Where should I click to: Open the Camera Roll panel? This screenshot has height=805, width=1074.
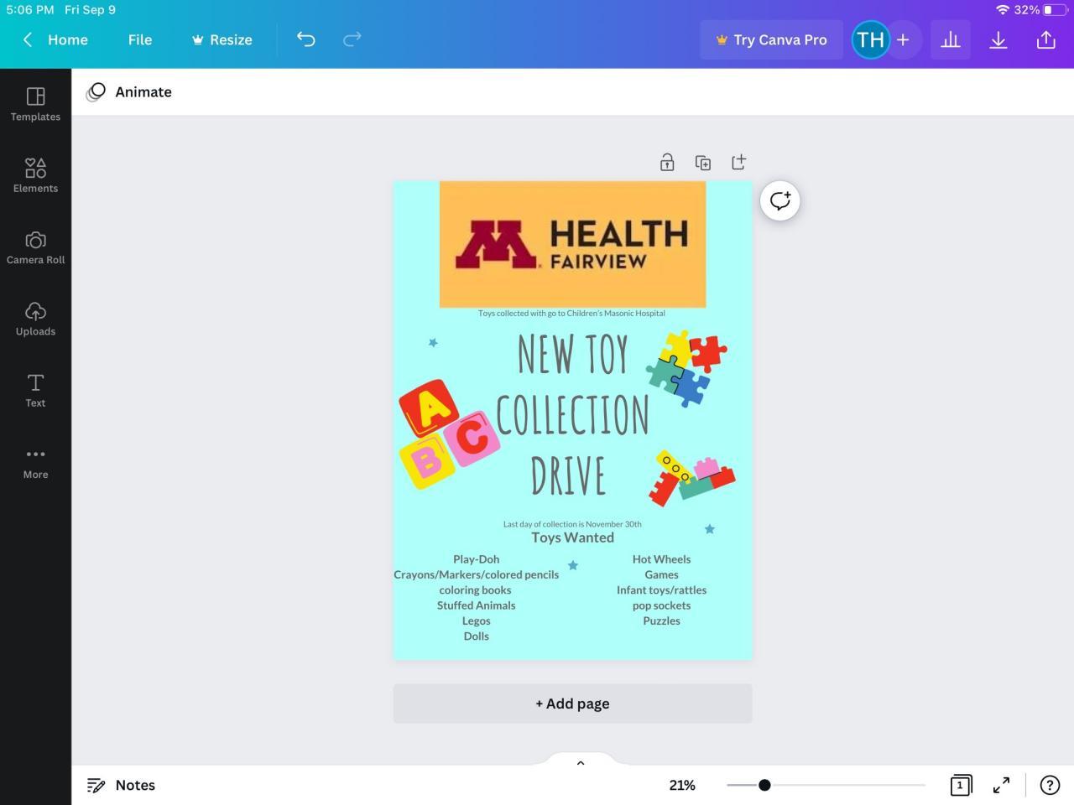(x=35, y=247)
